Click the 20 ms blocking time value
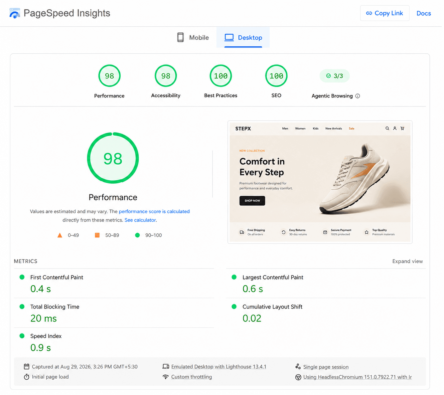 (43, 318)
